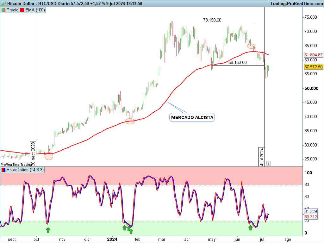Screen dimensions: 324x243
Task: Click the small info icon near 4 jul 2024
Action: tap(268, 163)
